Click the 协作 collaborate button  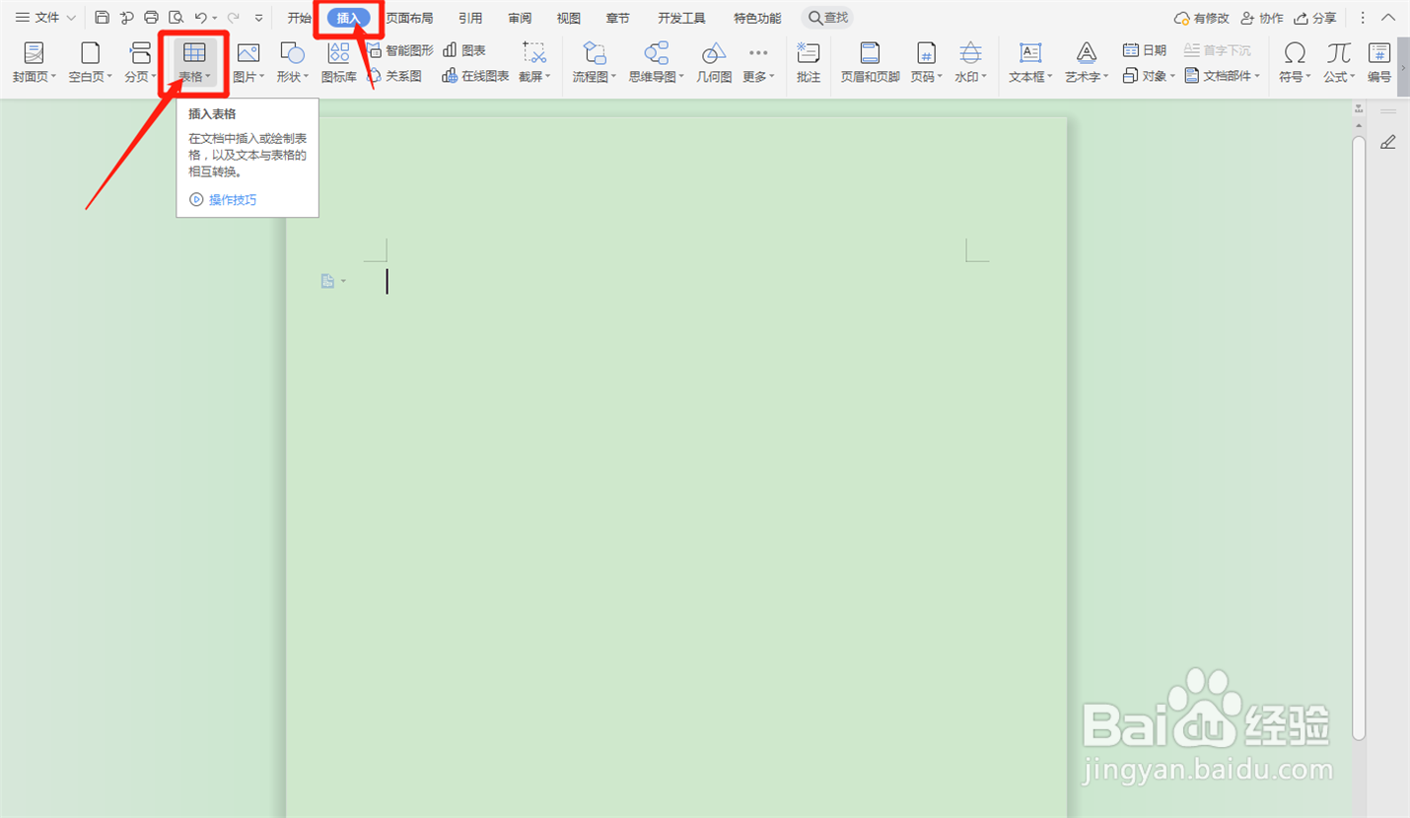(x=1262, y=18)
